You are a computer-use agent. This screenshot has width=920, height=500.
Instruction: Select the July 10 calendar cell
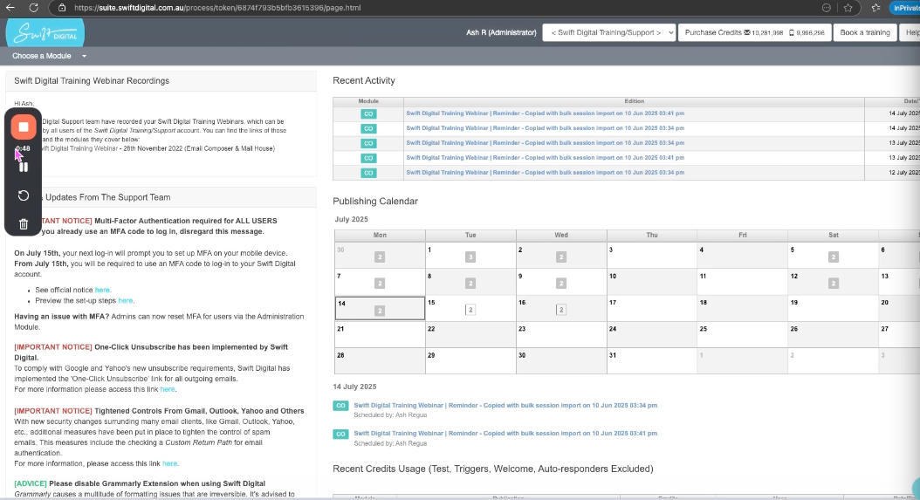pos(652,282)
